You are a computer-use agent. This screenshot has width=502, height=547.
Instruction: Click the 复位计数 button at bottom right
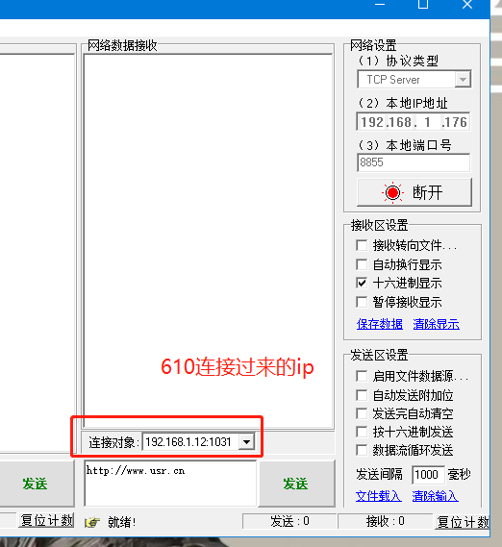click(x=462, y=522)
